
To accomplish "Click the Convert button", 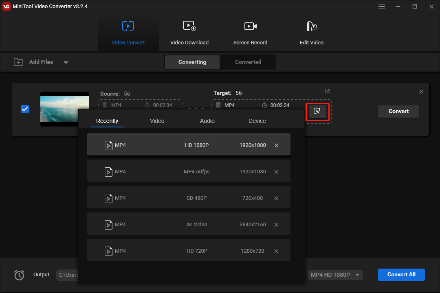I will [398, 112].
